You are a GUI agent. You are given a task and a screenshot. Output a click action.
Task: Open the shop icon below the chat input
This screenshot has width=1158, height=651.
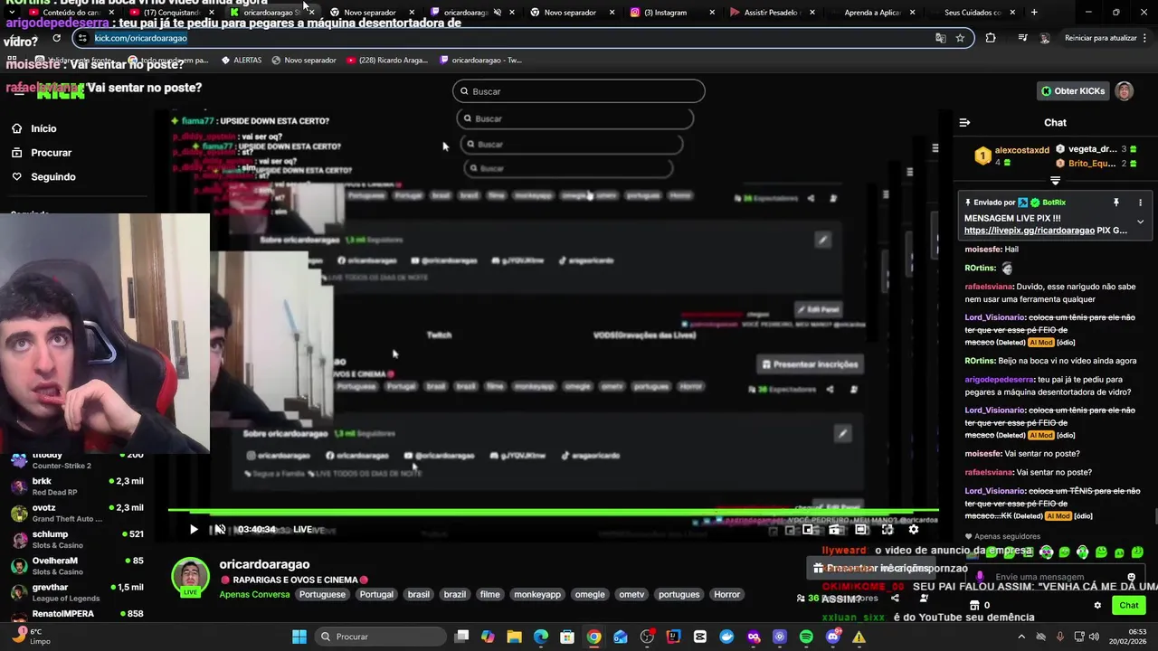point(974,606)
